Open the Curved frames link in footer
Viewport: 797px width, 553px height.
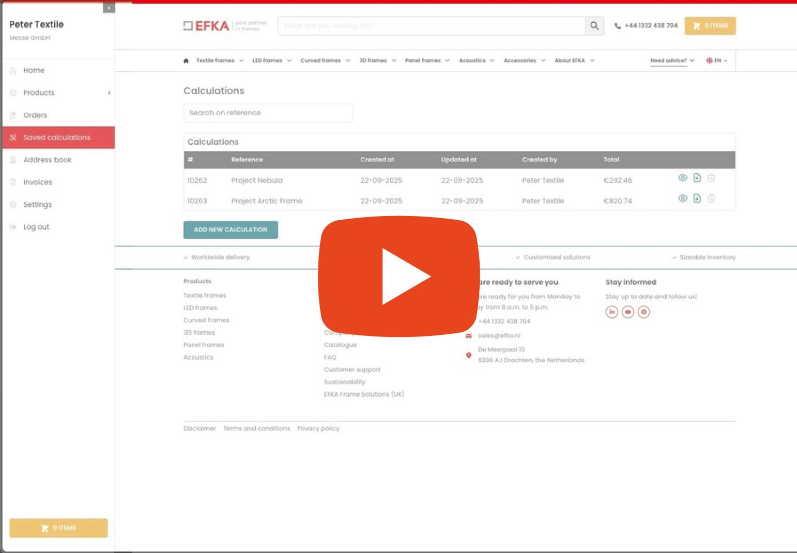(206, 320)
